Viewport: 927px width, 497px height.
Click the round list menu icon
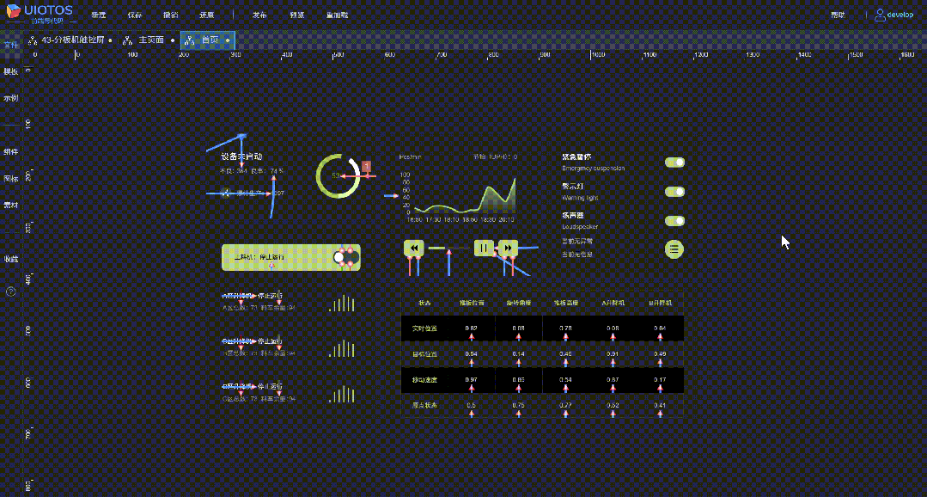point(674,248)
